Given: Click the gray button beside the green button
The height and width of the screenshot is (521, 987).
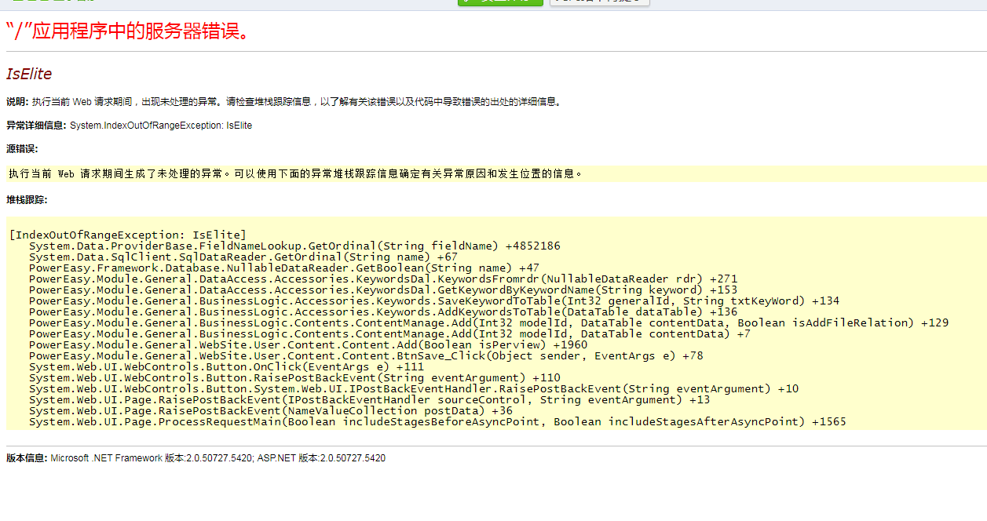Looking at the screenshot, I should [x=599, y=2].
